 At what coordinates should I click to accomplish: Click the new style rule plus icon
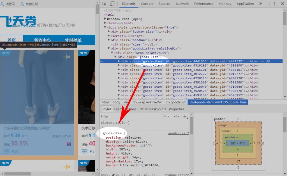(185, 116)
